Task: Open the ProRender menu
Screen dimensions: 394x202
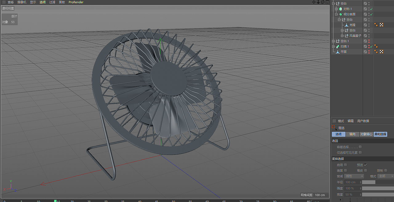Action: (x=76, y=2)
